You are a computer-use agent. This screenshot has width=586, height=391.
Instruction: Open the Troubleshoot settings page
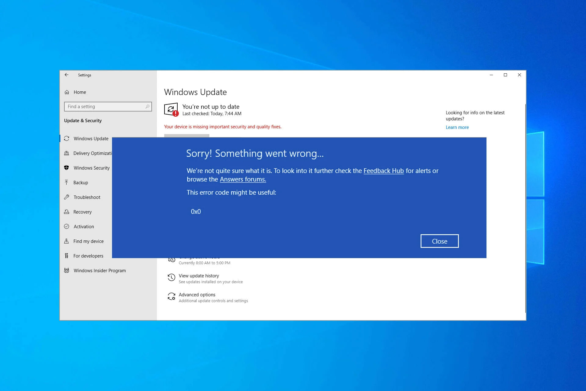[87, 197]
